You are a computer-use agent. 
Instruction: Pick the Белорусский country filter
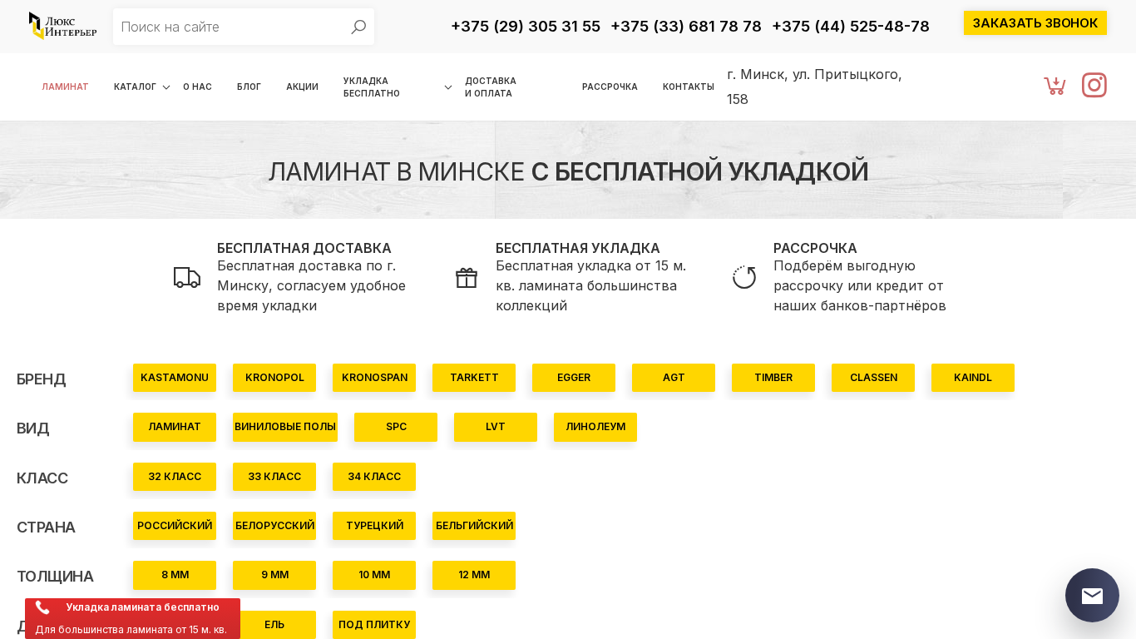click(x=274, y=526)
